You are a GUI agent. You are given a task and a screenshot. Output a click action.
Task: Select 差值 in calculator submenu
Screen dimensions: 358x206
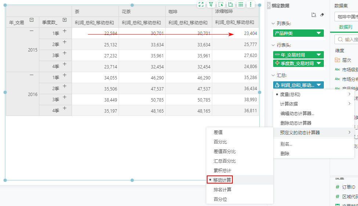(x=240, y=132)
